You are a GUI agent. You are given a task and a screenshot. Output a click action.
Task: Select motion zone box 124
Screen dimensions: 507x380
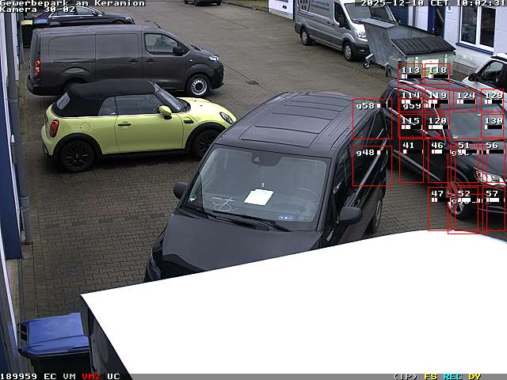[x=466, y=98]
